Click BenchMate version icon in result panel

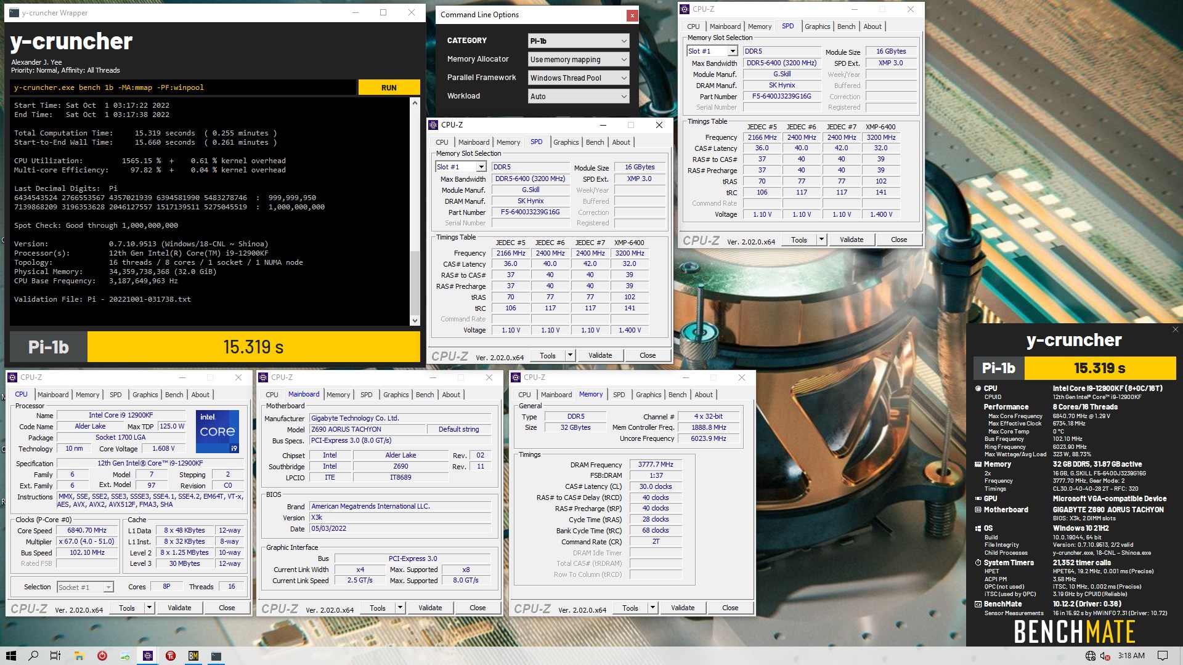tap(978, 604)
